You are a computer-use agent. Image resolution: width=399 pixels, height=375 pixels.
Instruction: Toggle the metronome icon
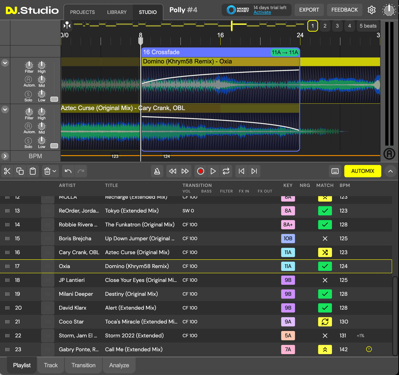[x=157, y=171]
